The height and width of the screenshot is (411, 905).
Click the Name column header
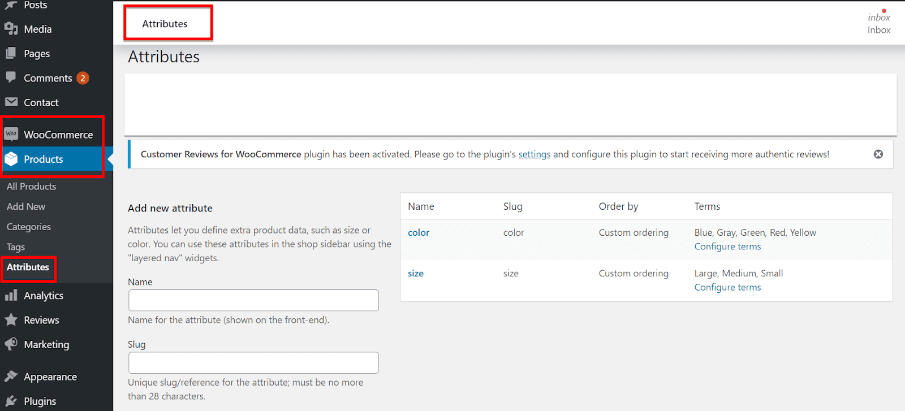click(421, 206)
